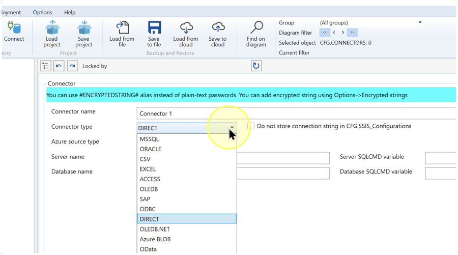Click Save to file floppy icon
Viewport: 458px width, 255px height.
point(154,28)
